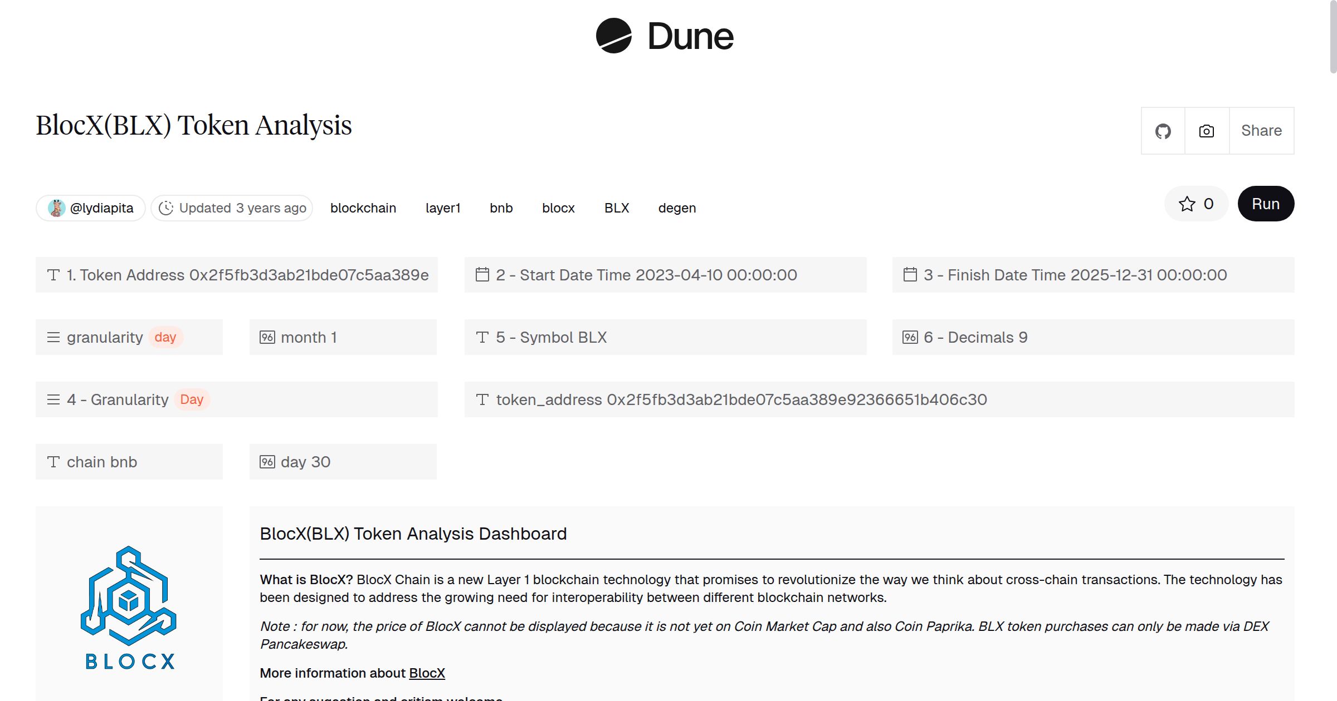Select the blockchain tag
This screenshot has height=701, width=1337.
(363, 208)
